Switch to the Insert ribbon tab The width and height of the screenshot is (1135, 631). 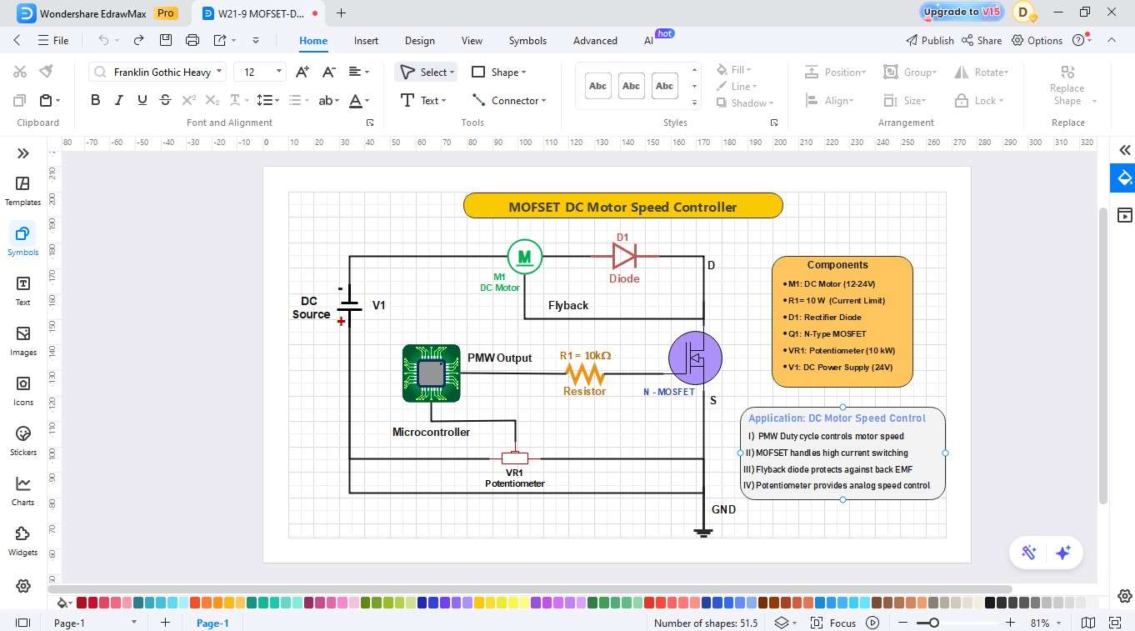(367, 40)
